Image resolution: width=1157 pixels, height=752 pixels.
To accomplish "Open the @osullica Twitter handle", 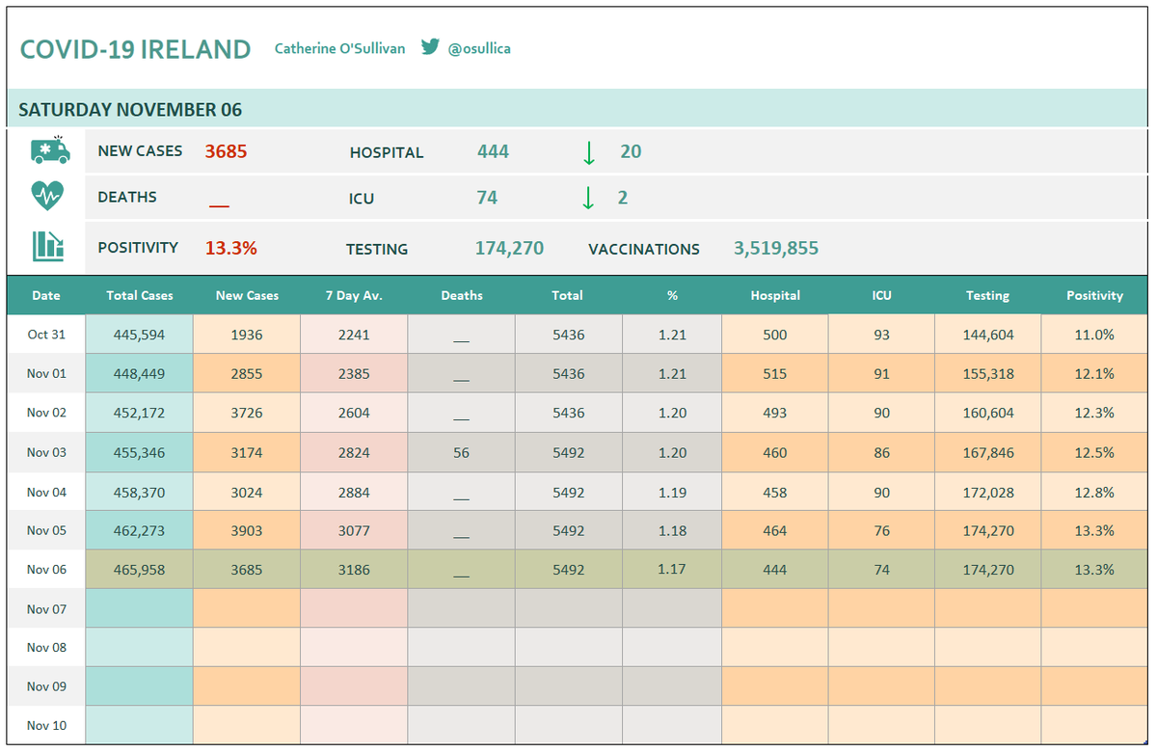I will pos(479,48).
